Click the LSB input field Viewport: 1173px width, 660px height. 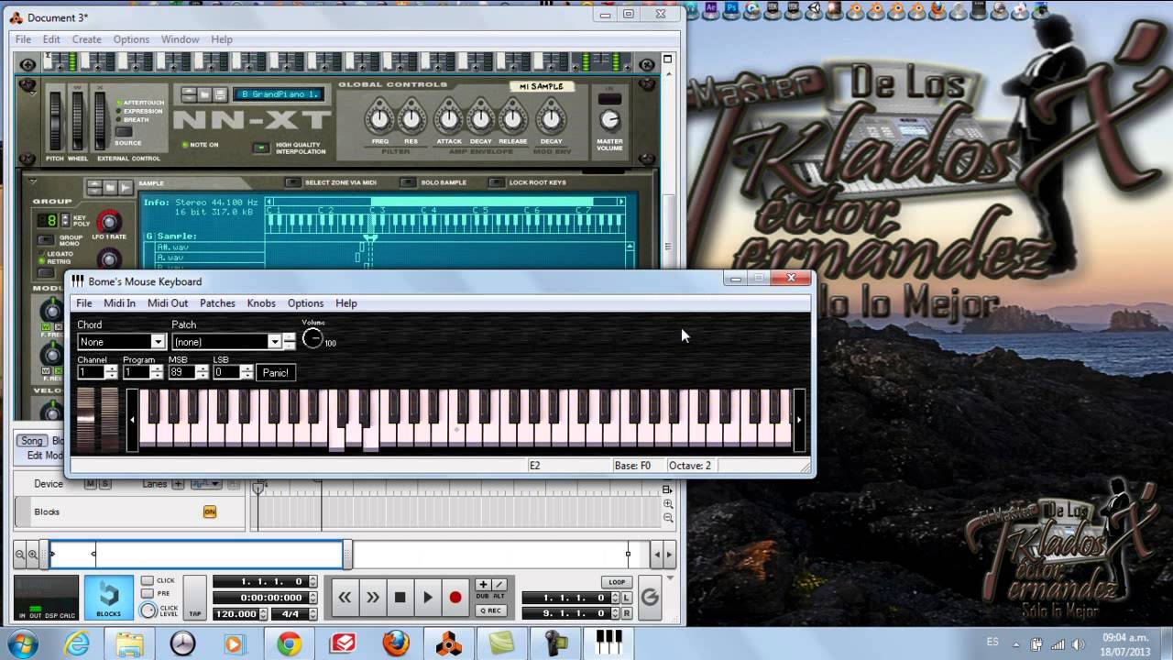(x=225, y=372)
